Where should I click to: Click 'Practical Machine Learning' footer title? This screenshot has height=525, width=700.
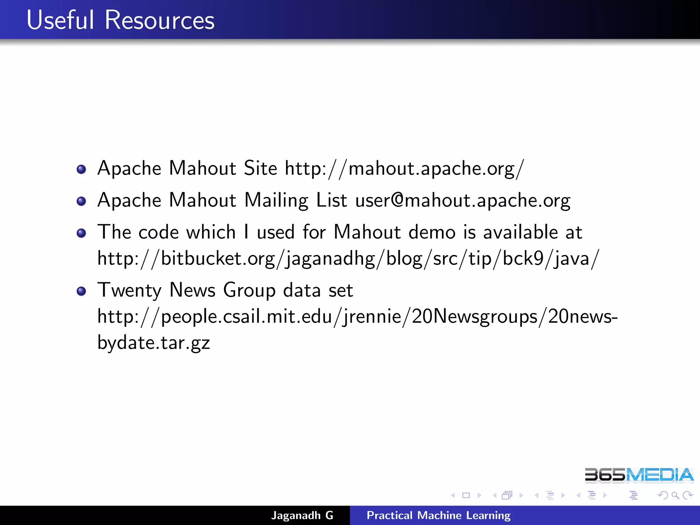coord(439,515)
